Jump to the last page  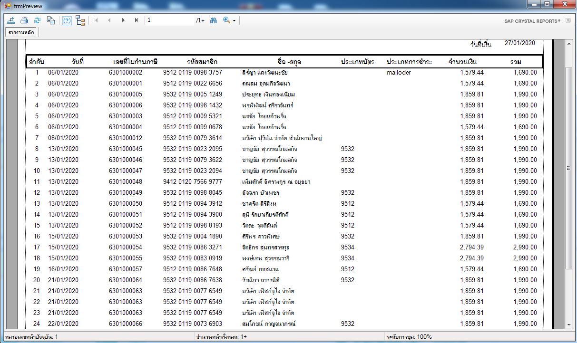pyautogui.click(x=137, y=20)
